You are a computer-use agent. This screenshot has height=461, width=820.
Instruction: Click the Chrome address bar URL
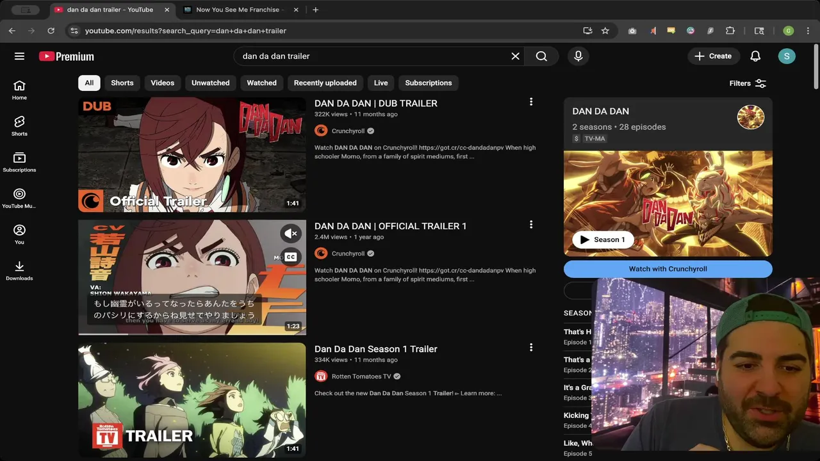coord(186,31)
